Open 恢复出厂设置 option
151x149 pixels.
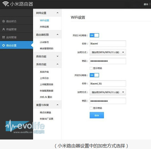[x=47, y=119]
